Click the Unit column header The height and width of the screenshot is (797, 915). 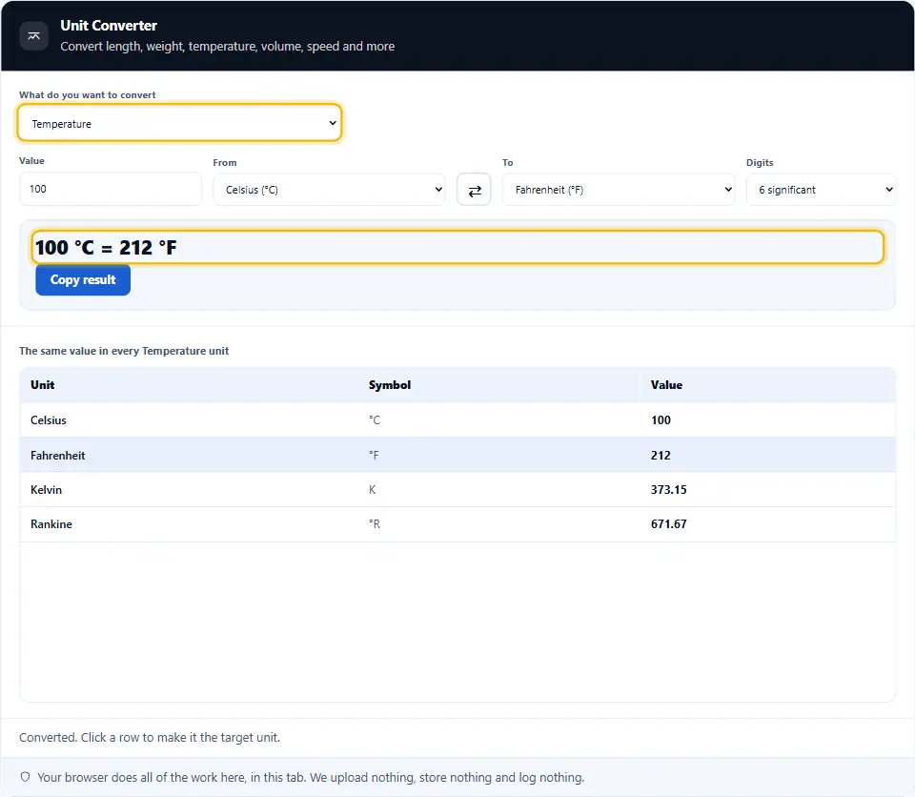(43, 385)
